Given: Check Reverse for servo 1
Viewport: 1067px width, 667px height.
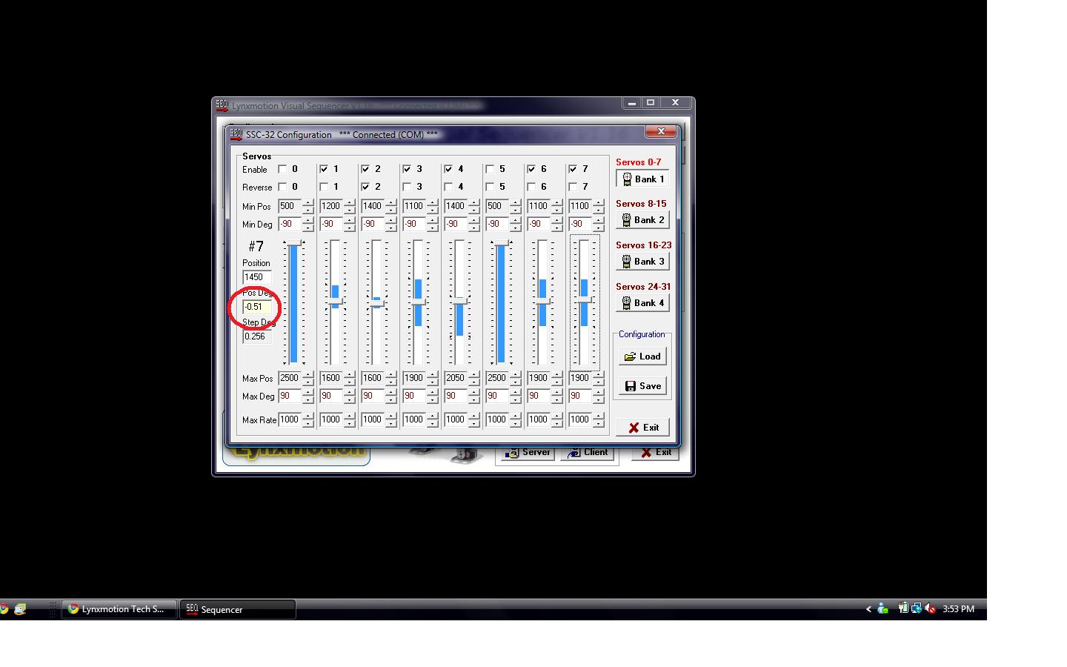Looking at the screenshot, I should (x=324, y=187).
